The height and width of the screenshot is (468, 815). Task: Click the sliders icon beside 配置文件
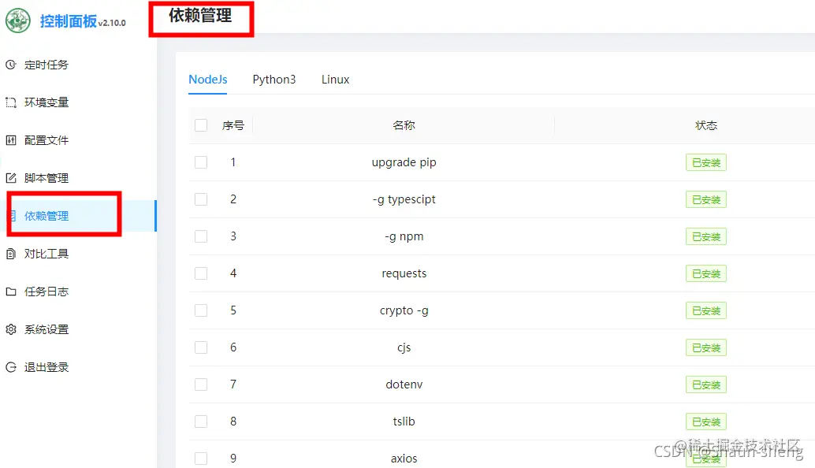click(x=10, y=140)
